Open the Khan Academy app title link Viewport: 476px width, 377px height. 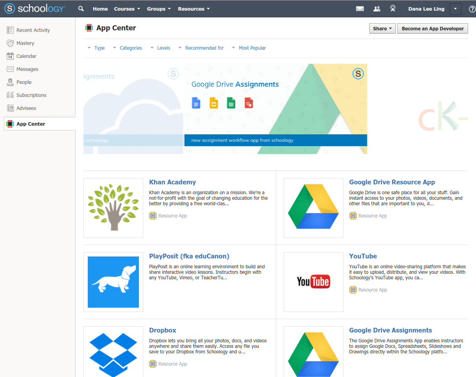pos(172,182)
